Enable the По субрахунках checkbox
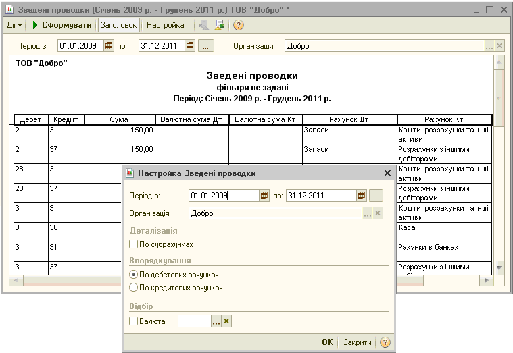513x353 pixels. [x=133, y=244]
